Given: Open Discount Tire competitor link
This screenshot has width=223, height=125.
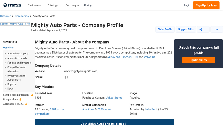Looking at the screenshot, I should (x=130, y=57).
